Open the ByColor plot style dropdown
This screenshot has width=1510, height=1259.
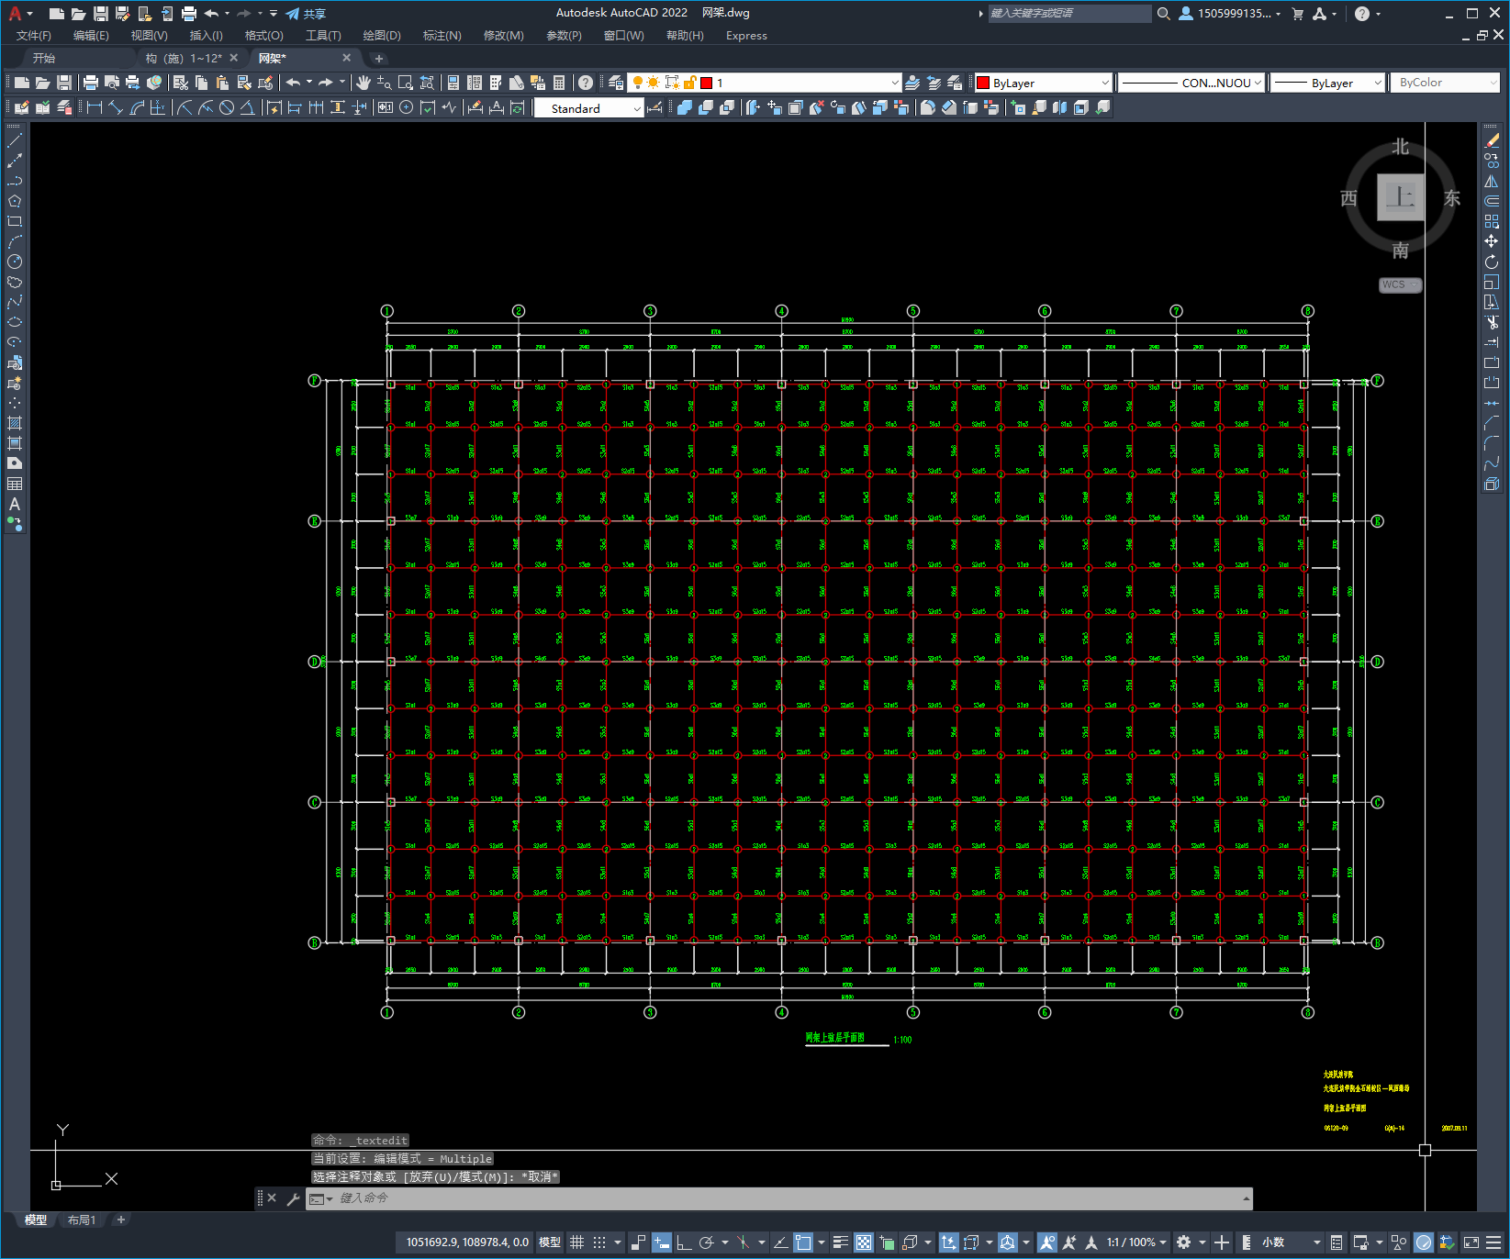pos(1445,83)
